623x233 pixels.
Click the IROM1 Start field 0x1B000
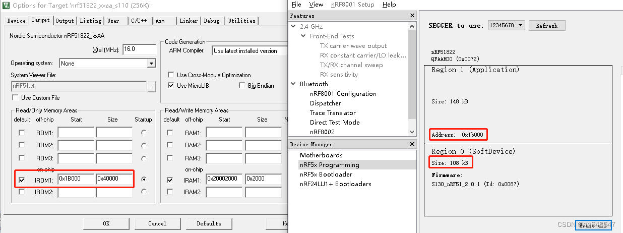click(x=76, y=179)
